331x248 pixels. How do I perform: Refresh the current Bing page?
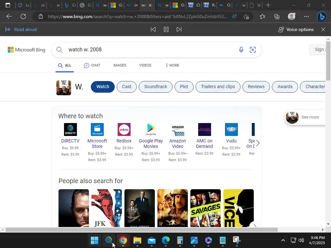[x=23, y=16]
